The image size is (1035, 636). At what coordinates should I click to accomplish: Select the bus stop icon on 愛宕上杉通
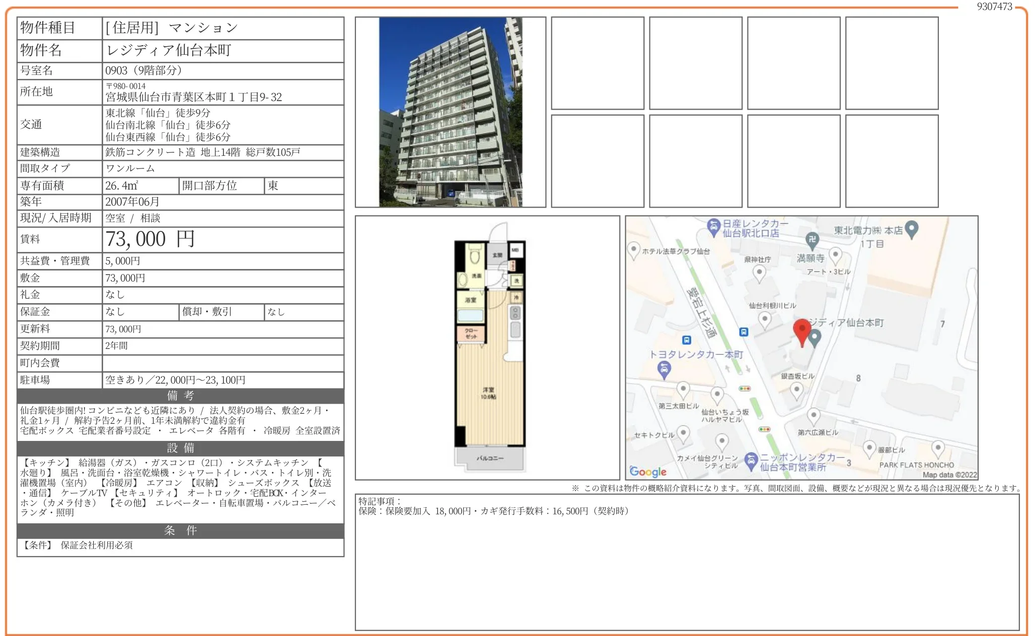[x=744, y=332]
